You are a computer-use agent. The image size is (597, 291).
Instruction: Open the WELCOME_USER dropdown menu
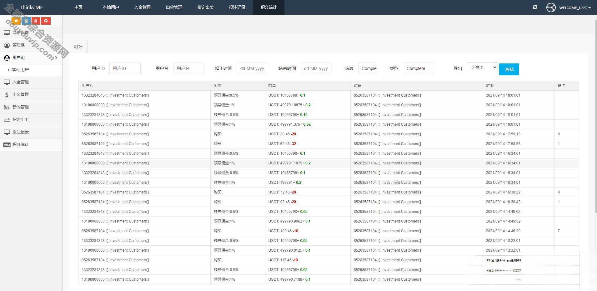[575, 8]
